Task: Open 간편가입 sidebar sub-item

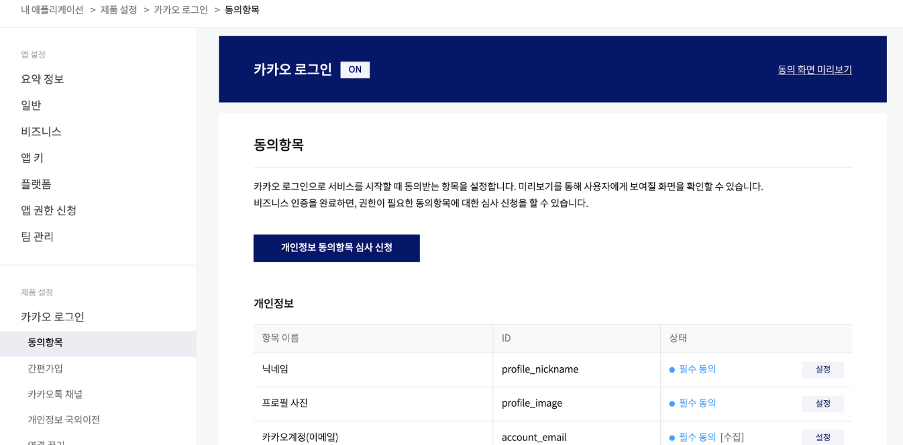Action: 45,369
